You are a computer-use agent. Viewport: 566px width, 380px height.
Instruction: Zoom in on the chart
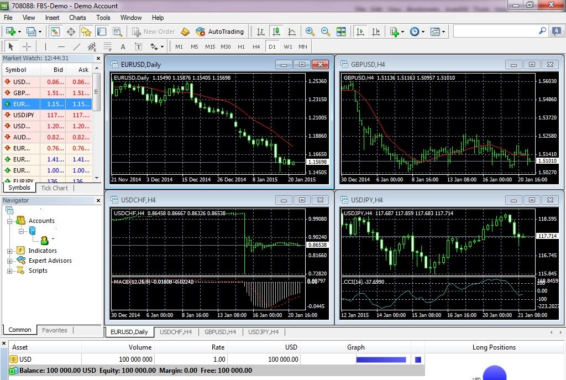click(310, 32)
